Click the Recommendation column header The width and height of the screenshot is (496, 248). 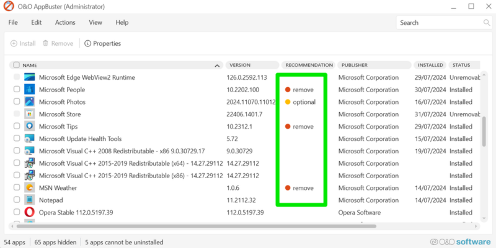tap(309, 65)
